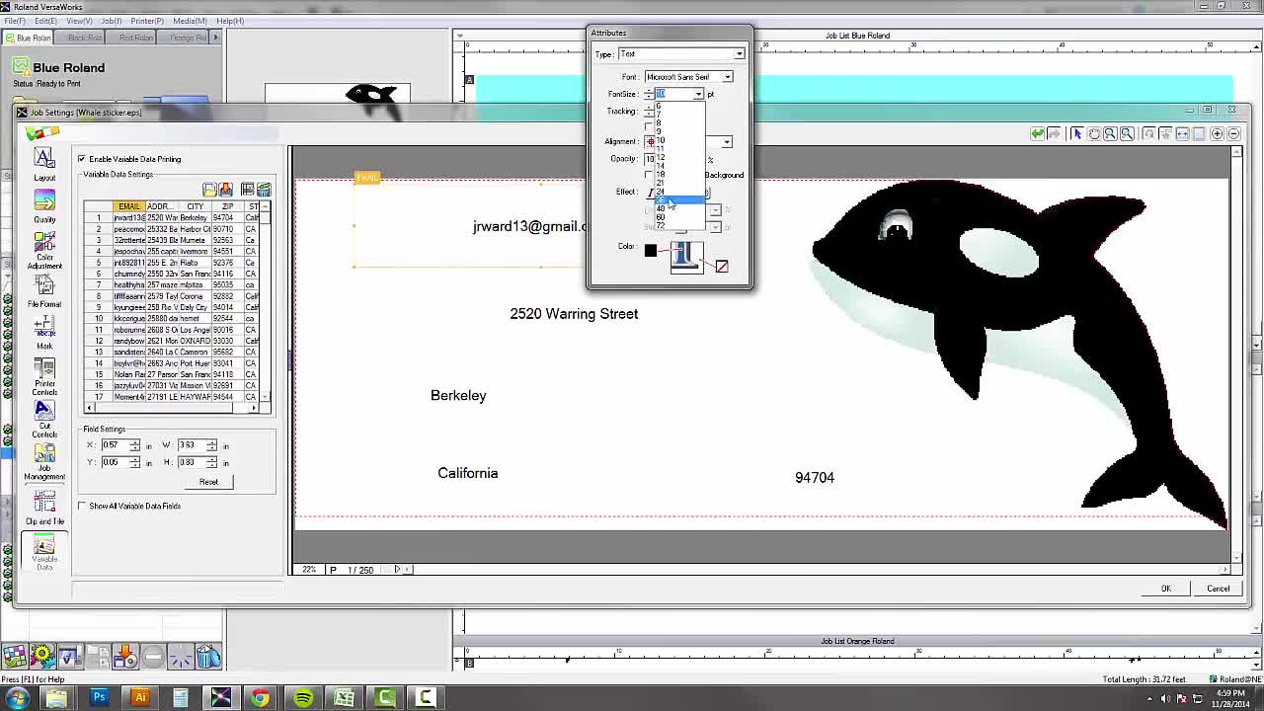Click the W width input field
The image size is (1264, 711).
pyautogui.click(x=192, y=445)
